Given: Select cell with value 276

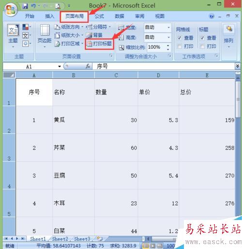Looking at the screenshot, I should point(207,203).
